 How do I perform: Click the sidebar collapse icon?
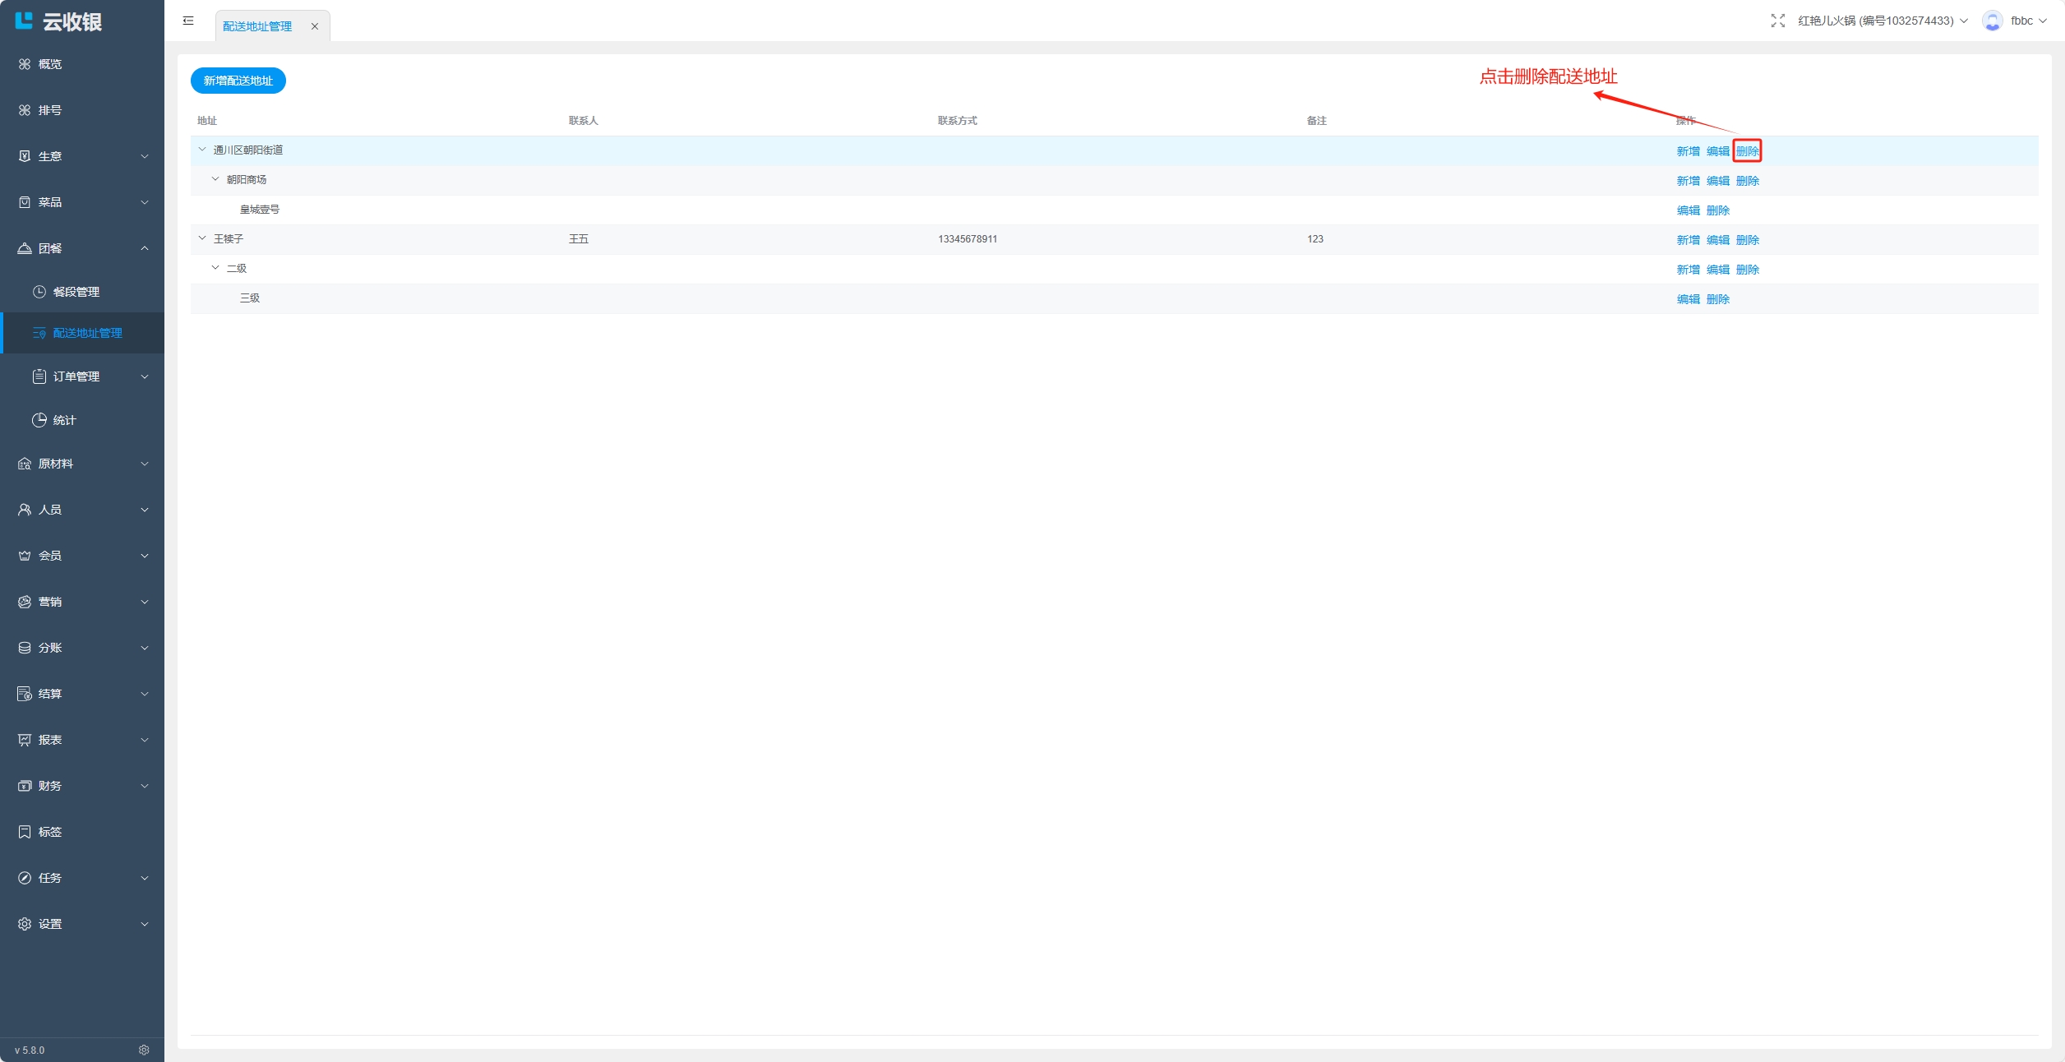[188, 21]
